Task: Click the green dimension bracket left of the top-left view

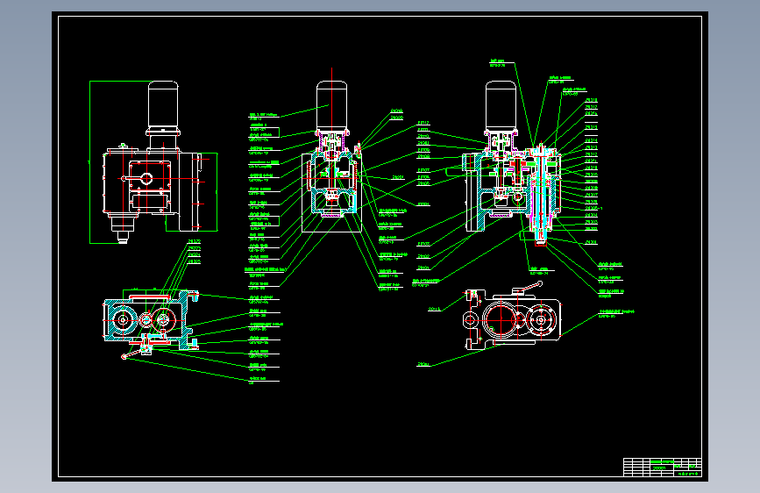Action: (90, 162)
